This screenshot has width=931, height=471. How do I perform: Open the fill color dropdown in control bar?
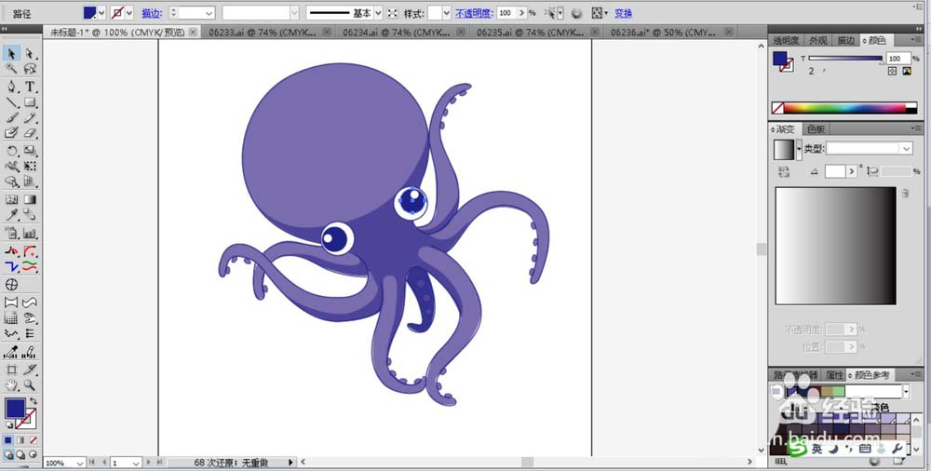click(x=101, y=12)
